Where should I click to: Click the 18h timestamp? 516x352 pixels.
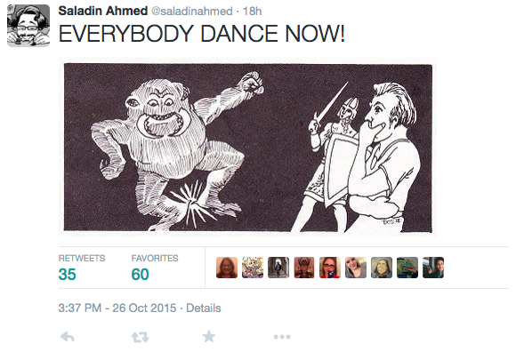252,12
